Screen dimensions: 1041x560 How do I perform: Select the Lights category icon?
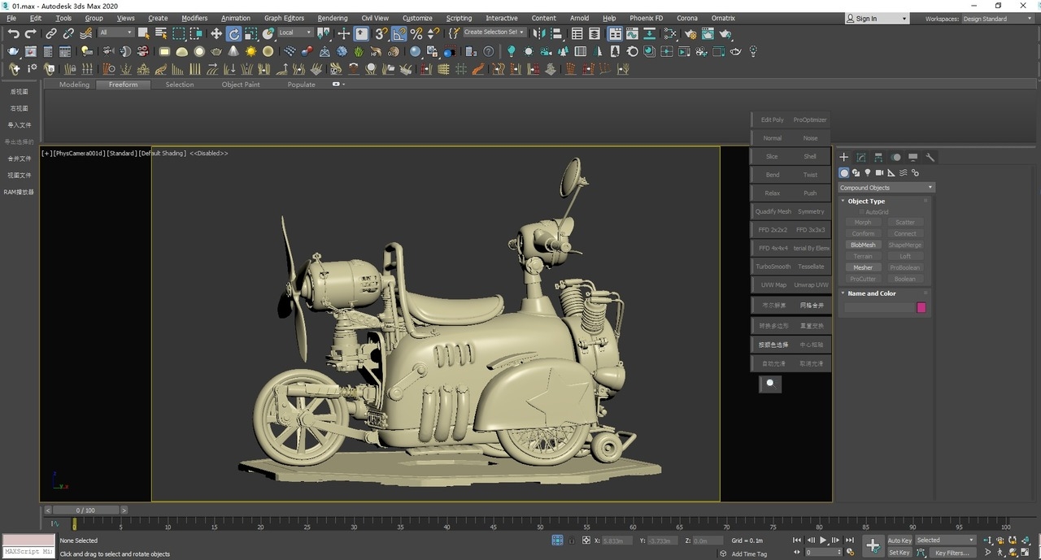(868, 172)
